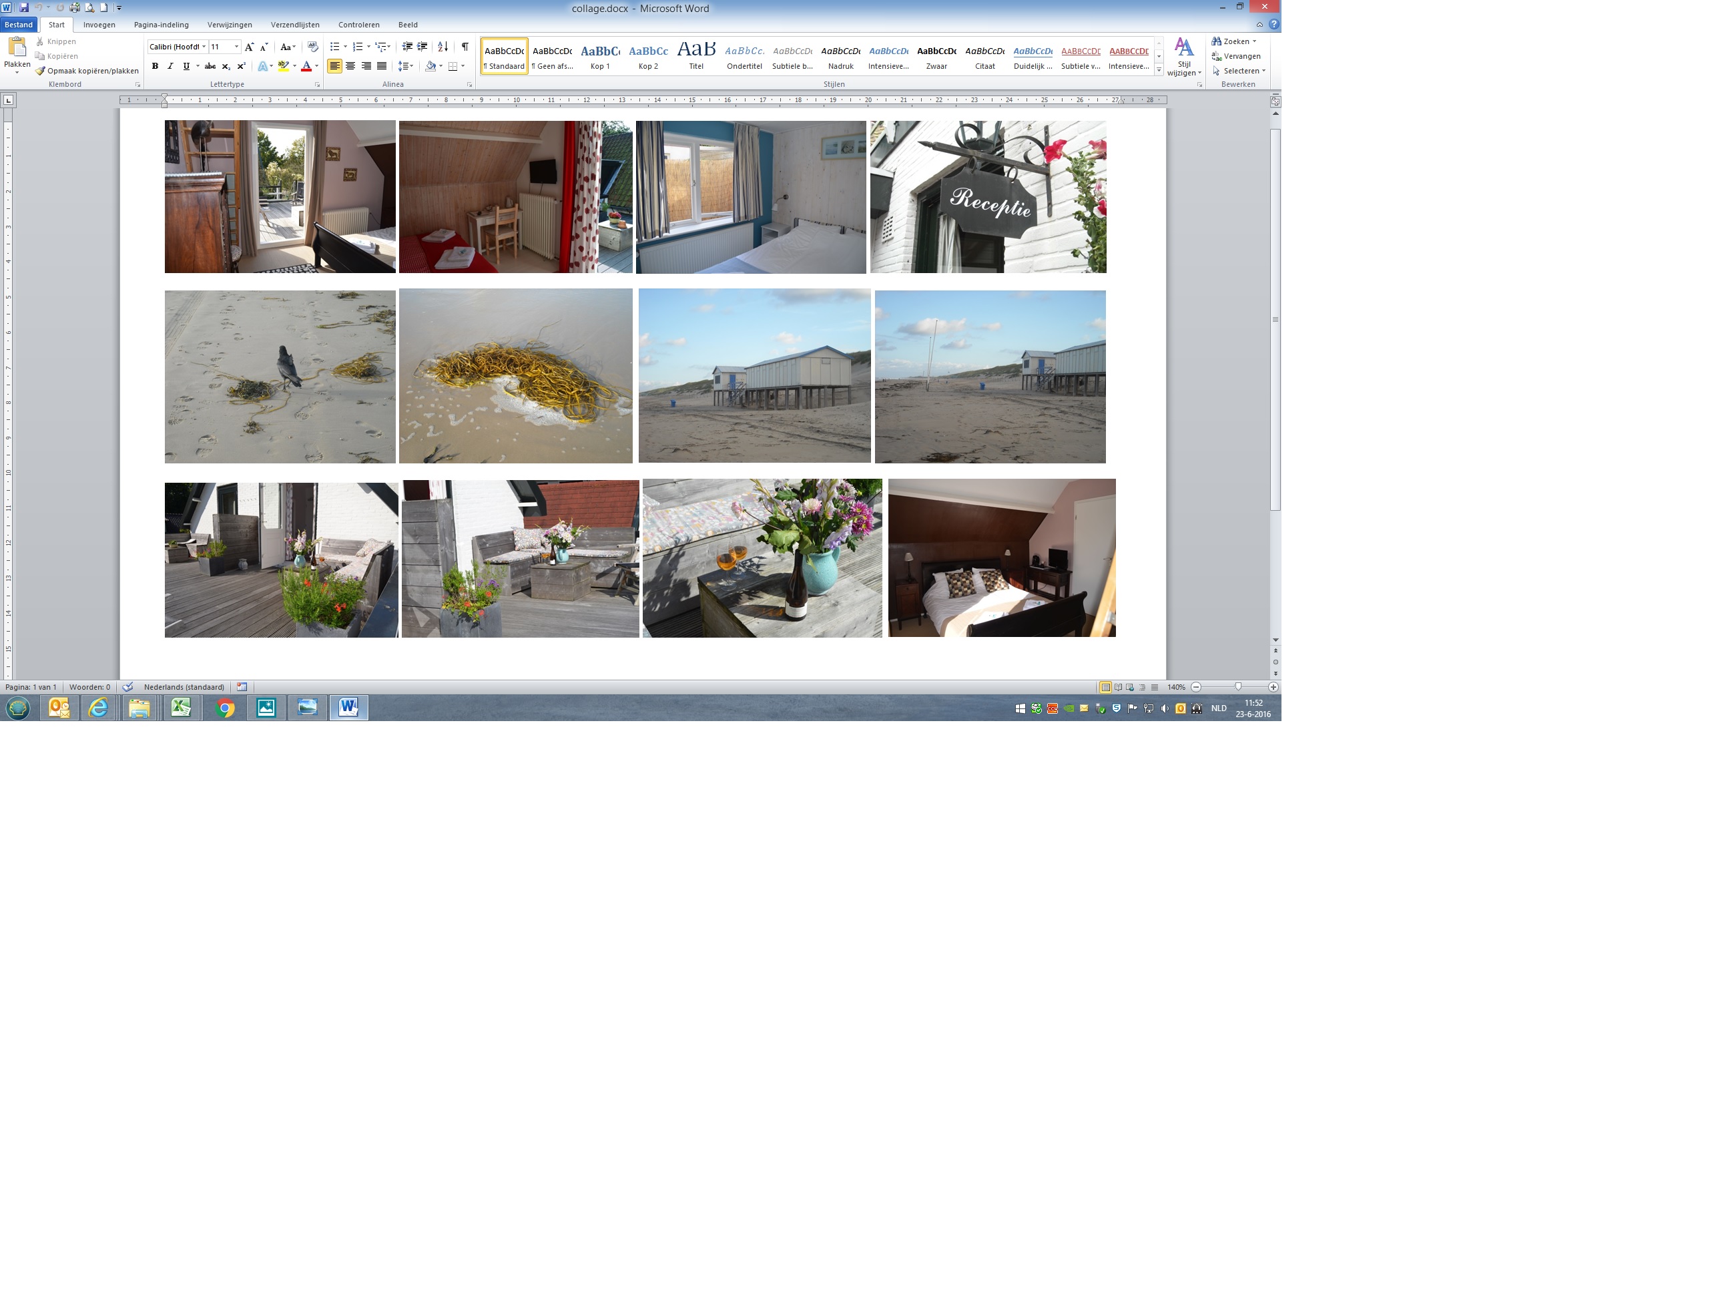Open underline style dropdown arrow

(197, 67)
